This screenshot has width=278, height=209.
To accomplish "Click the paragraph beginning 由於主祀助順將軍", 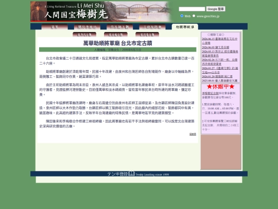I will [x=117, y=90].
